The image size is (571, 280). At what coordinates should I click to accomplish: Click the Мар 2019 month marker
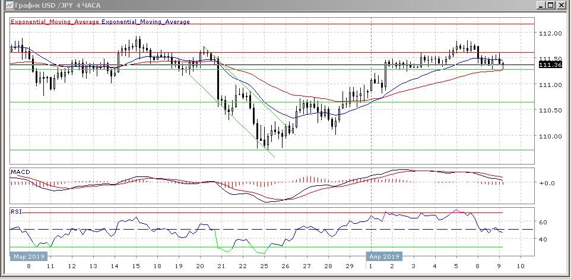click(28, 257)
